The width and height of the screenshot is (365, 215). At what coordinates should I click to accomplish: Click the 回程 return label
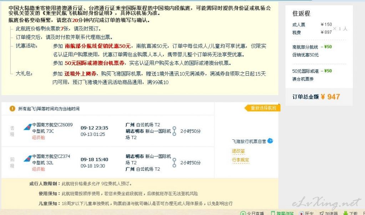coord(12,163)
